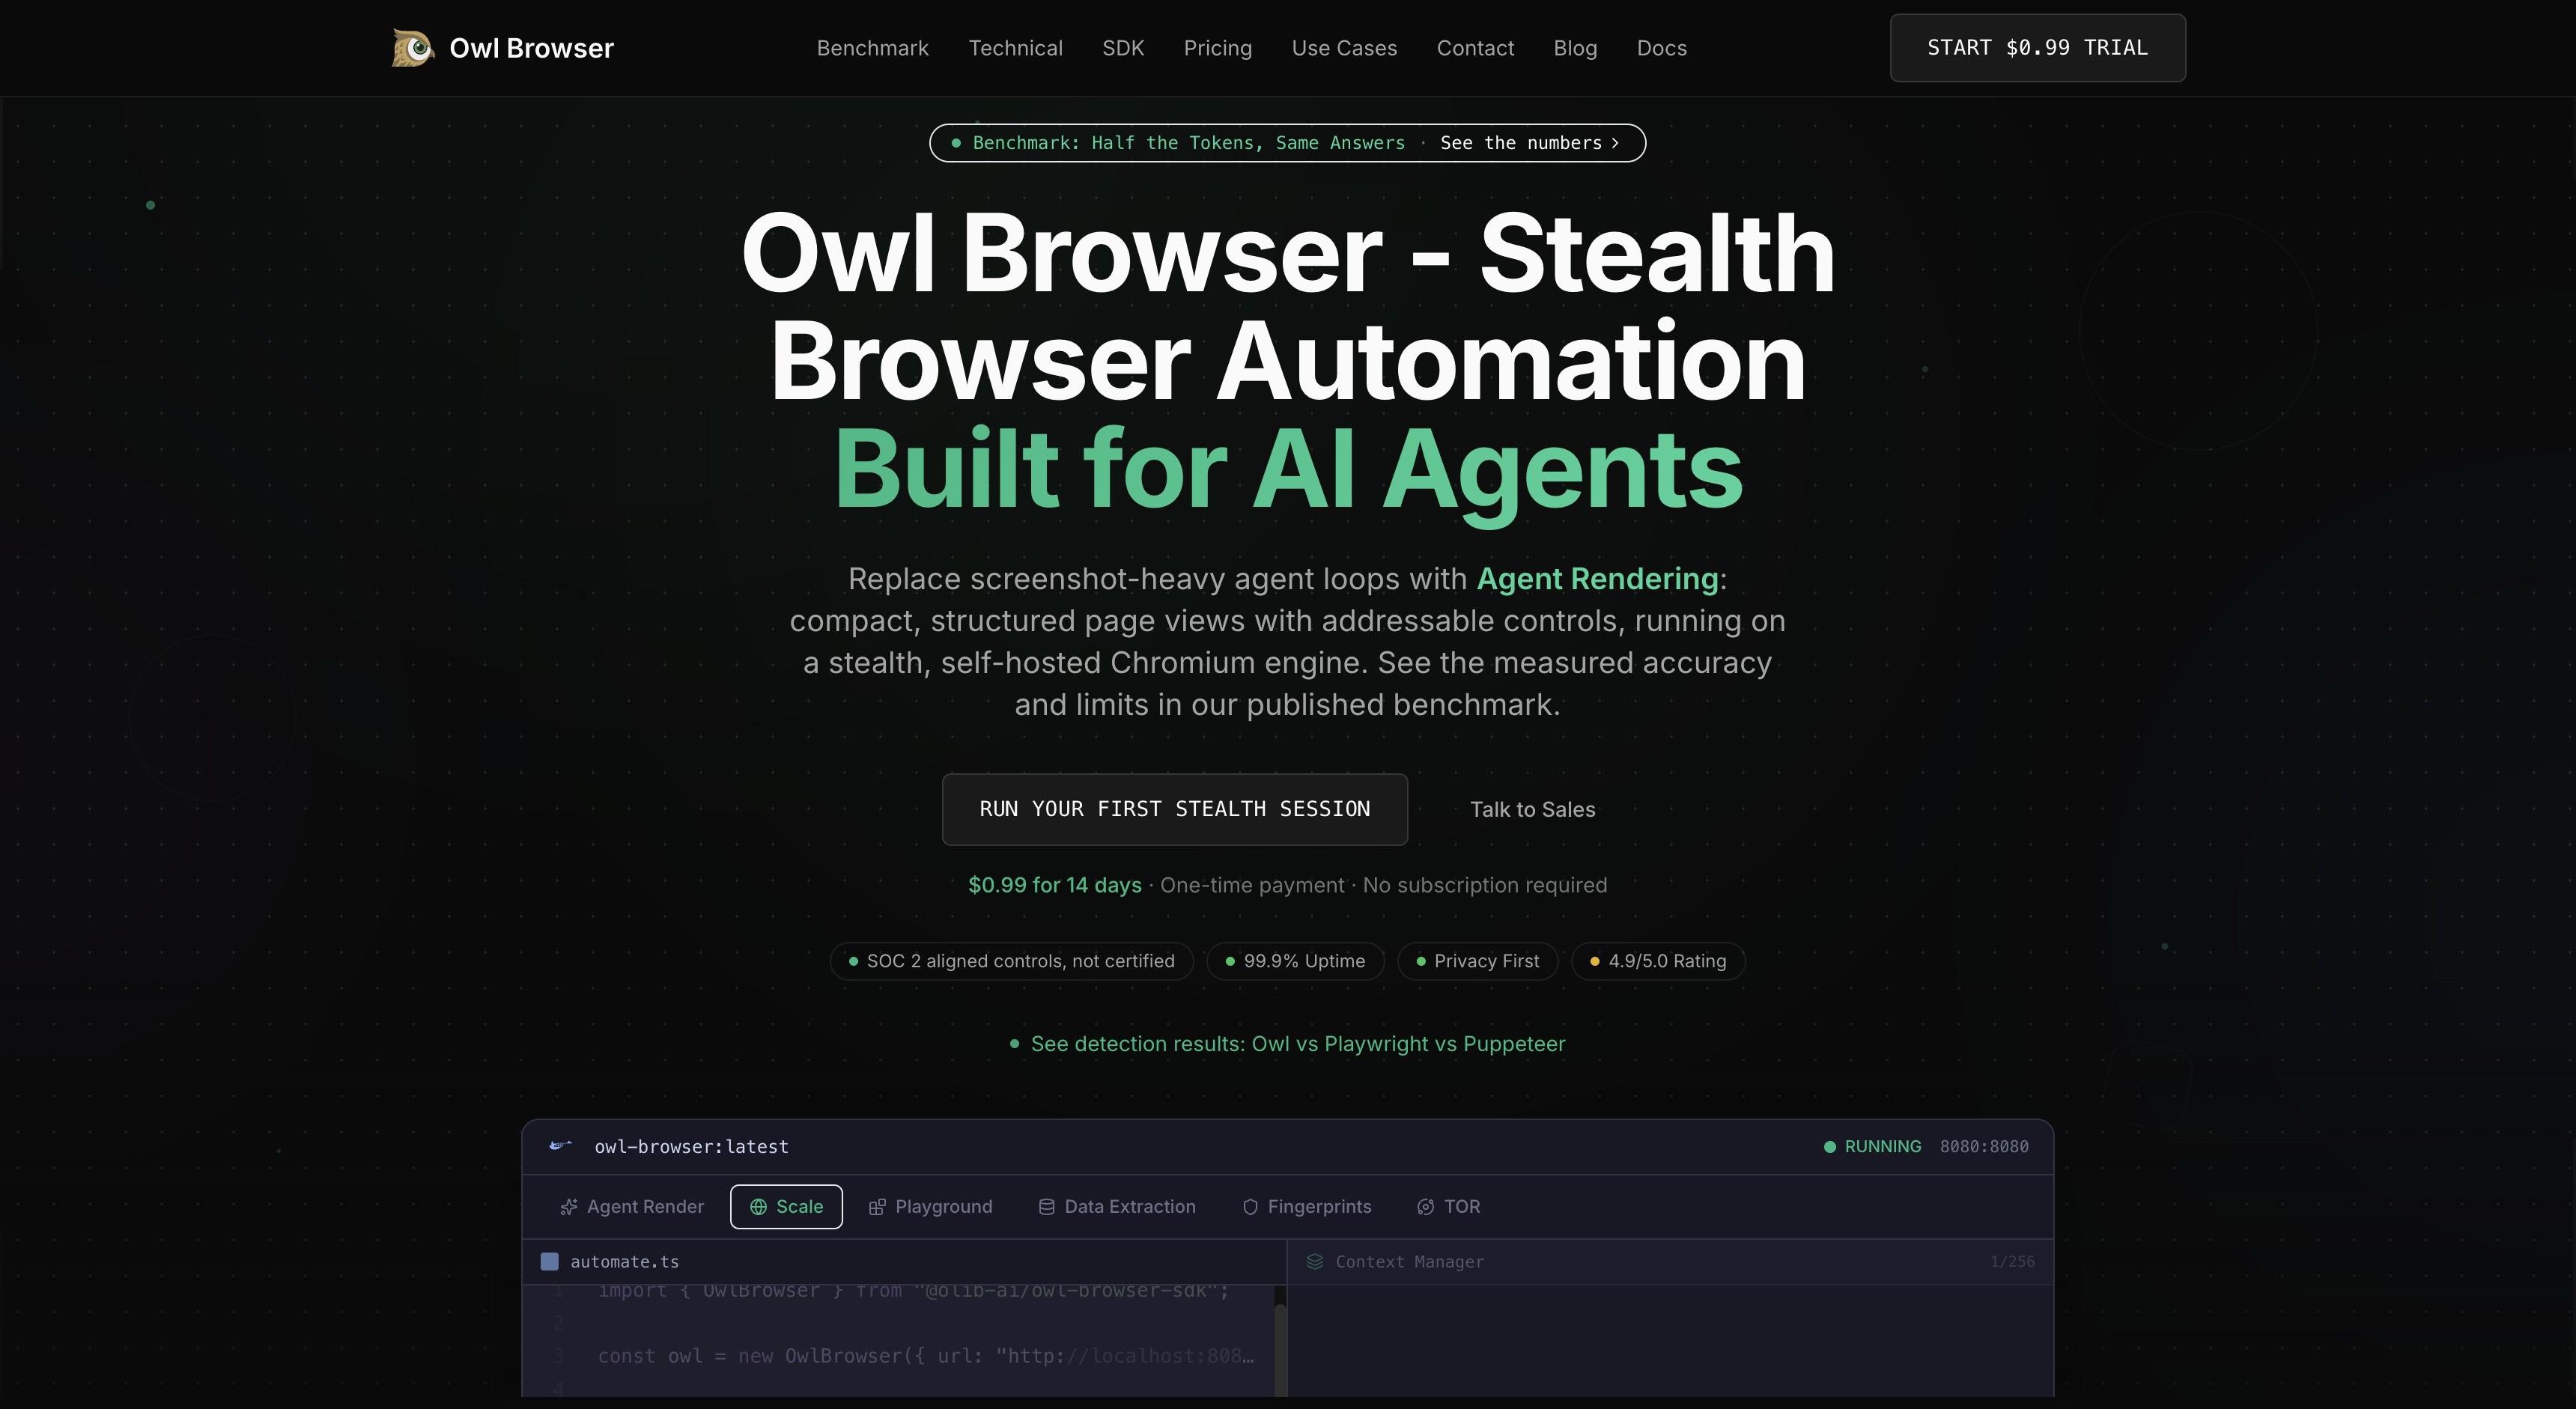Click the code editor vertical scrollbar
This screenshot has height=1409, width=2576.
click(1279, 1341)
